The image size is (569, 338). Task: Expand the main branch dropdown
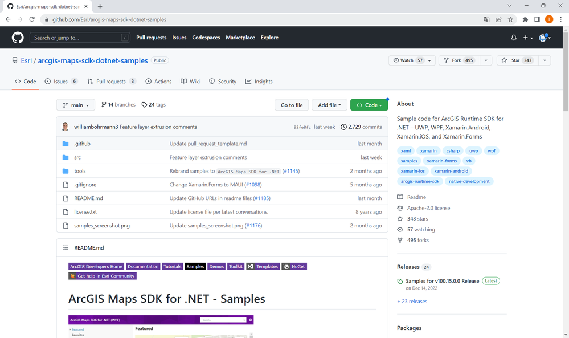76,105
